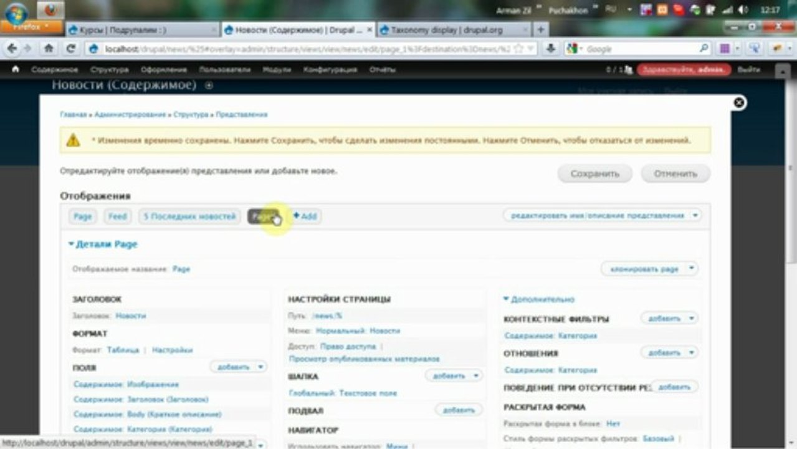Open a new tab with the plus icon

click(x=541, y=29)
